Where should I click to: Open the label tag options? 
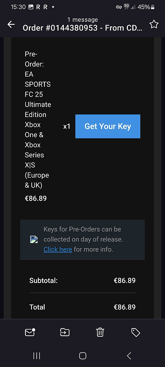(x=136, y=333)
